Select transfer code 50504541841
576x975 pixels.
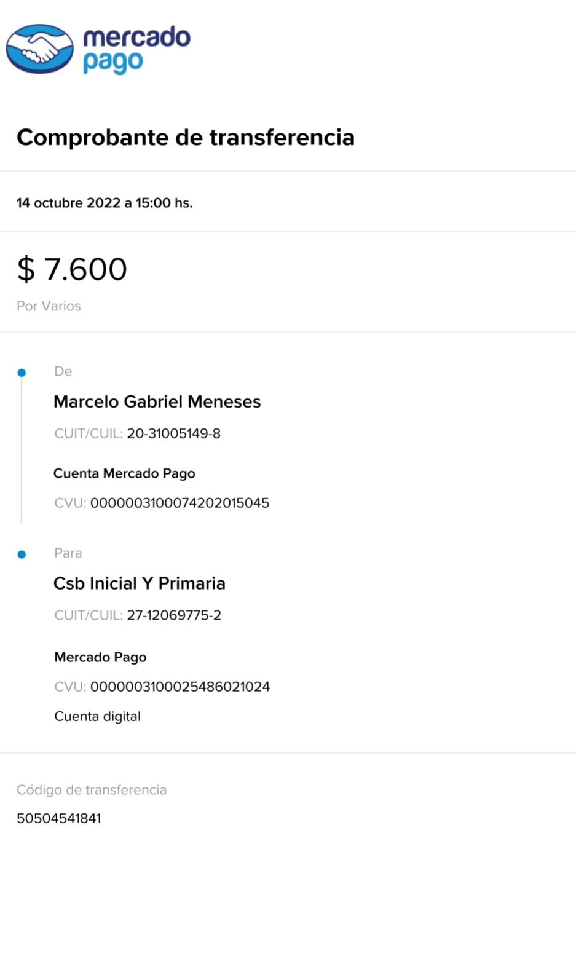59,819
